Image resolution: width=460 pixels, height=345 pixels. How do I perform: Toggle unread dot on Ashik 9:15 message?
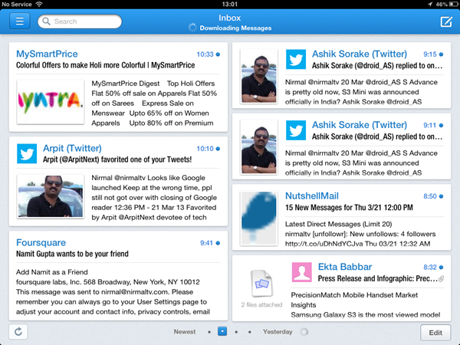coord(441,54)
